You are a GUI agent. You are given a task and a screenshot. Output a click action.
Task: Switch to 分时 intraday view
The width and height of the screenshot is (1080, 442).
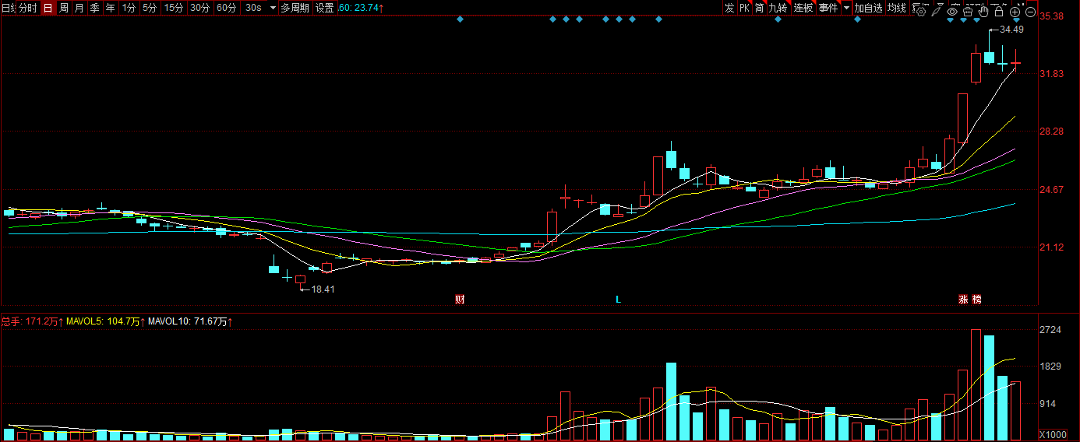pos(28,8)
